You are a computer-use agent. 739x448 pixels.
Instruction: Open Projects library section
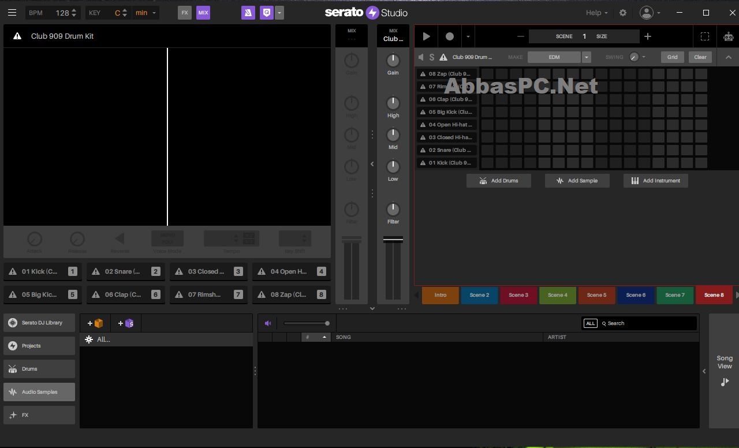pyautogui.click(x=39, y=346)
